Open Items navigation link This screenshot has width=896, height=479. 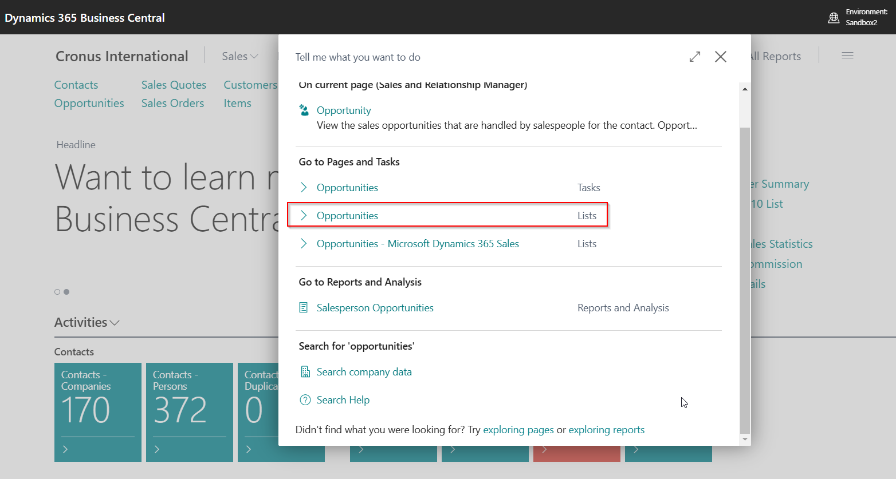pos(238,103)
